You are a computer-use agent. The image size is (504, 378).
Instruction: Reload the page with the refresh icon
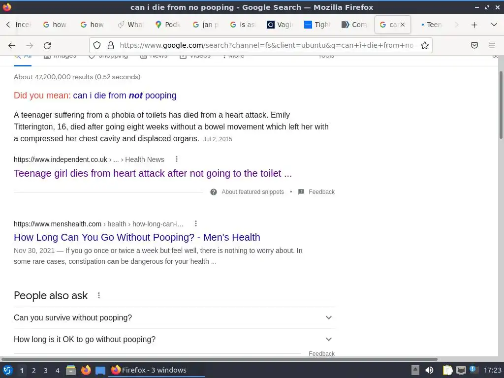click(47, 45)
